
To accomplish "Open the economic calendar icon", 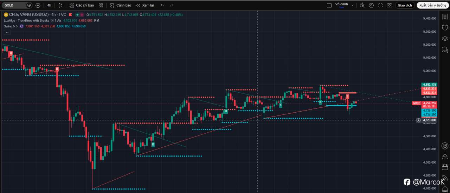I will (445, 167).
